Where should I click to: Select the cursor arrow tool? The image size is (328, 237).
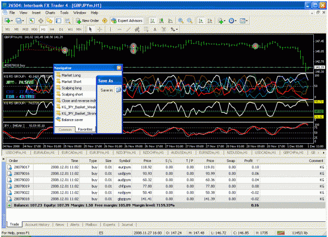click(90, 29)
